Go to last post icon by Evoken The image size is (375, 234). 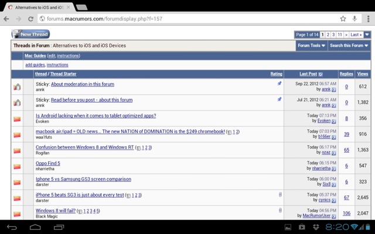pyautogui.click(x=334, y=121)
